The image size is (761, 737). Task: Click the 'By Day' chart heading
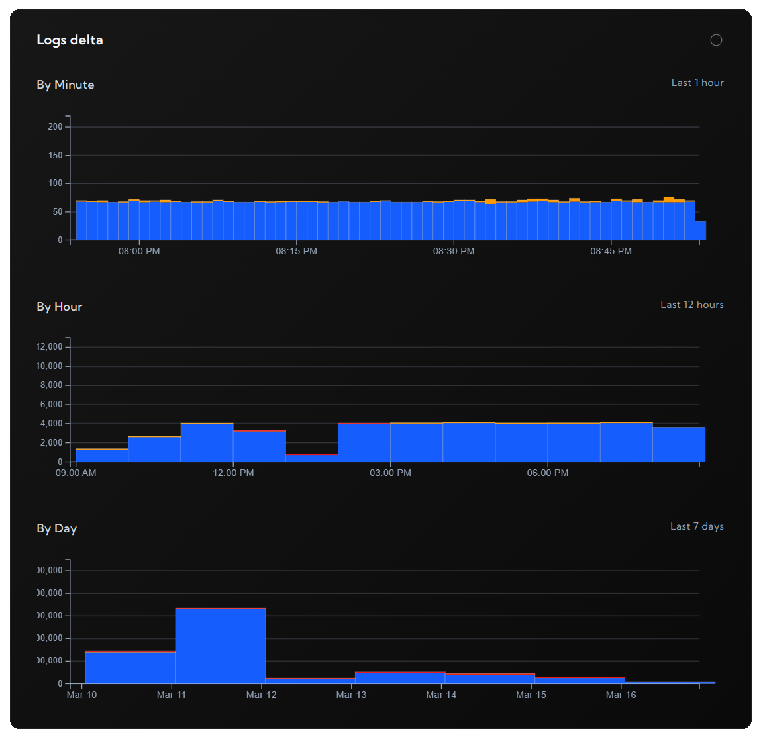57,528
